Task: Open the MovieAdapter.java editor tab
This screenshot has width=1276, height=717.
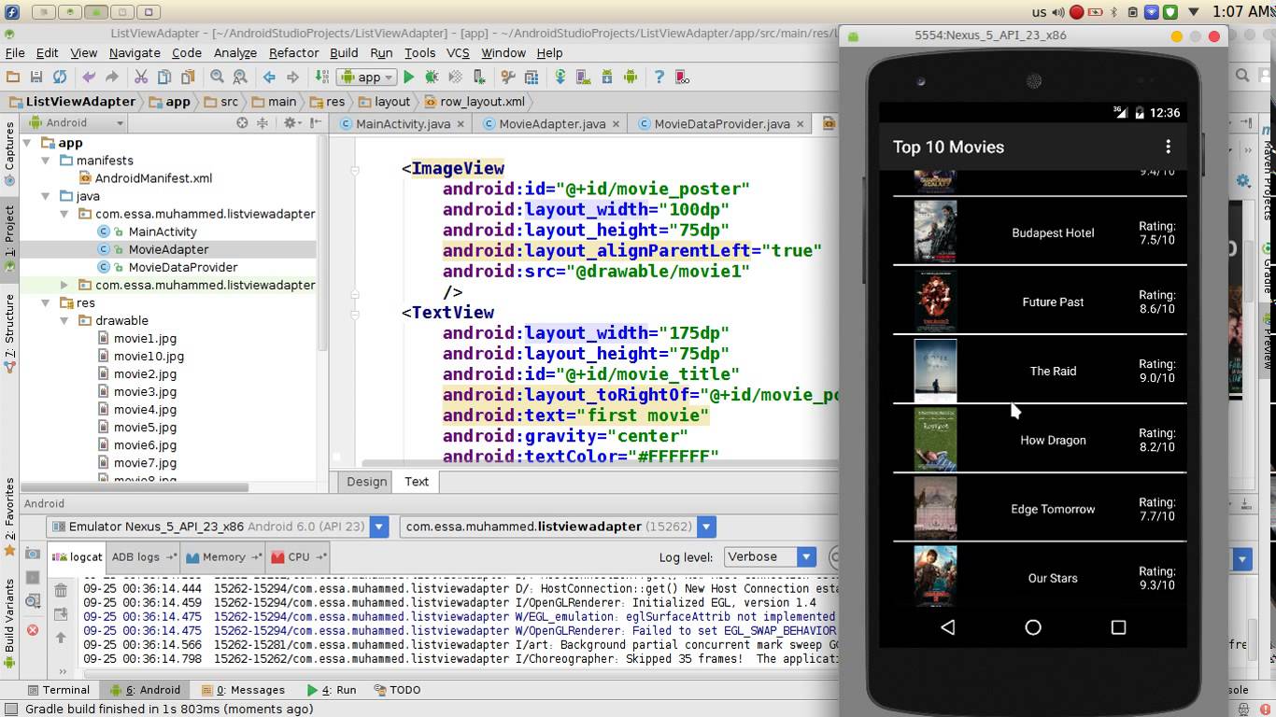Action: point(550,122)
